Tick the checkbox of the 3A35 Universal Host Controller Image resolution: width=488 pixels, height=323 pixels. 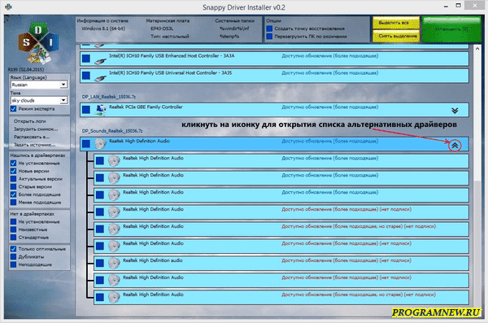coord(86,76)
